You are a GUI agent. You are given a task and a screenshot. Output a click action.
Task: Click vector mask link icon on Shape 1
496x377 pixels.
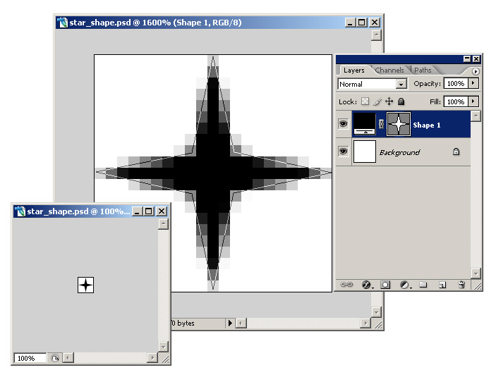point(381,124)
